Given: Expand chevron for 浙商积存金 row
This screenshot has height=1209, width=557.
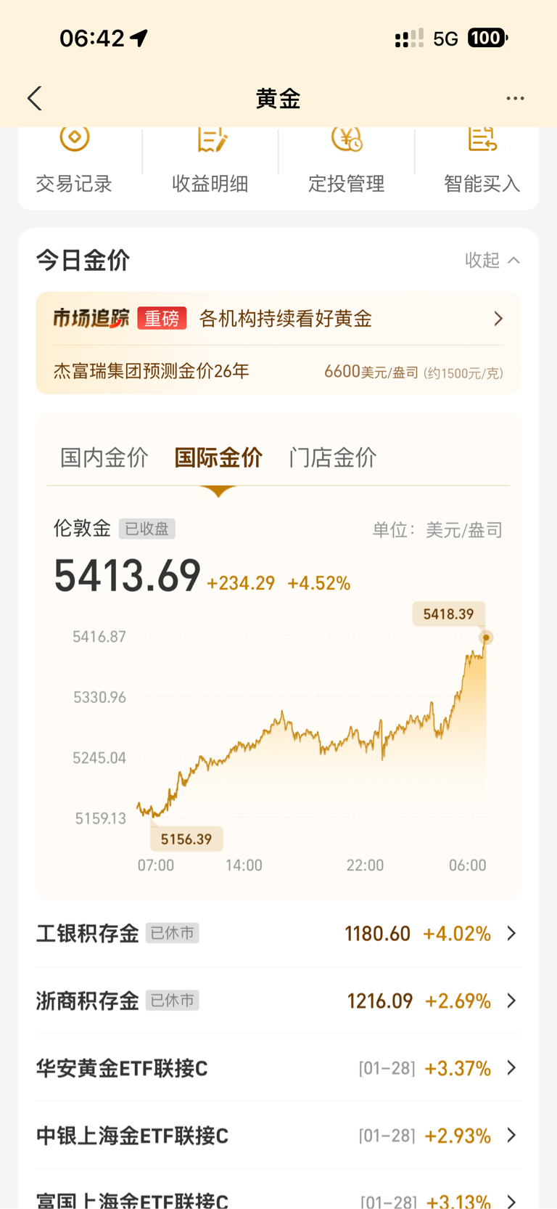Looking at the screenshot, I should point(511,1001).
